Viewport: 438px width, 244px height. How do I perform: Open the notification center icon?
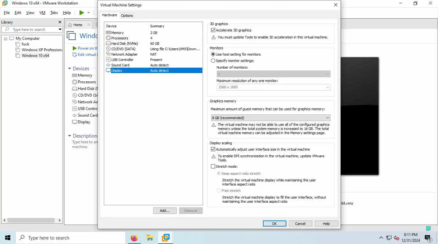[427, 238]
